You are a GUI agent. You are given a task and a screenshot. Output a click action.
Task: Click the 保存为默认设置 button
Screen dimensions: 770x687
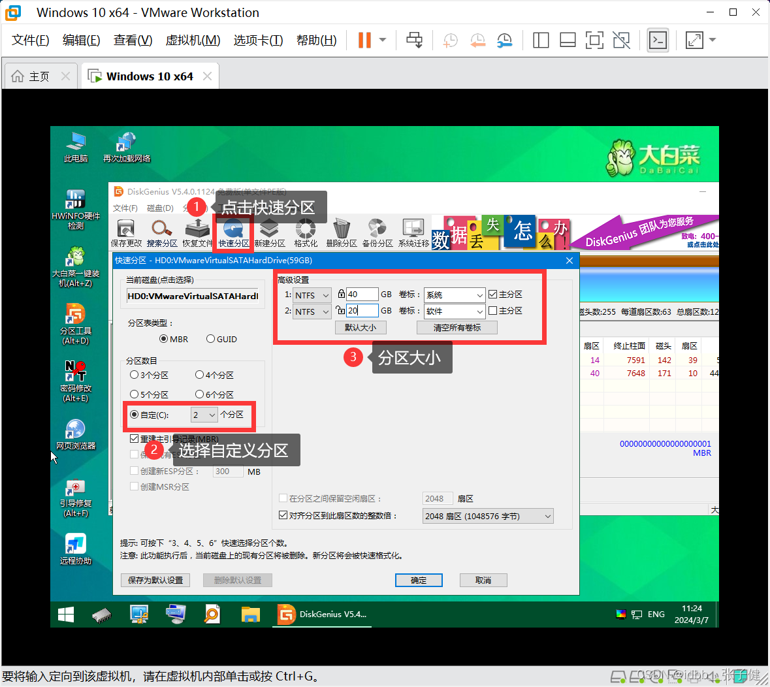[x=155, y=580]
